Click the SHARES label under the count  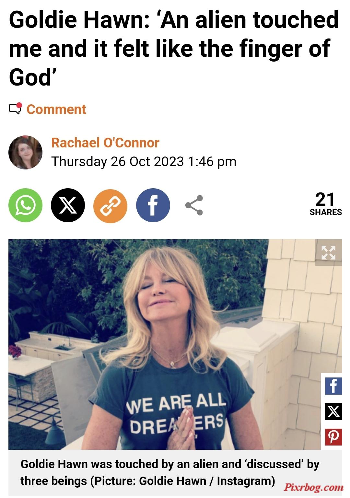[x=326, y=212]
